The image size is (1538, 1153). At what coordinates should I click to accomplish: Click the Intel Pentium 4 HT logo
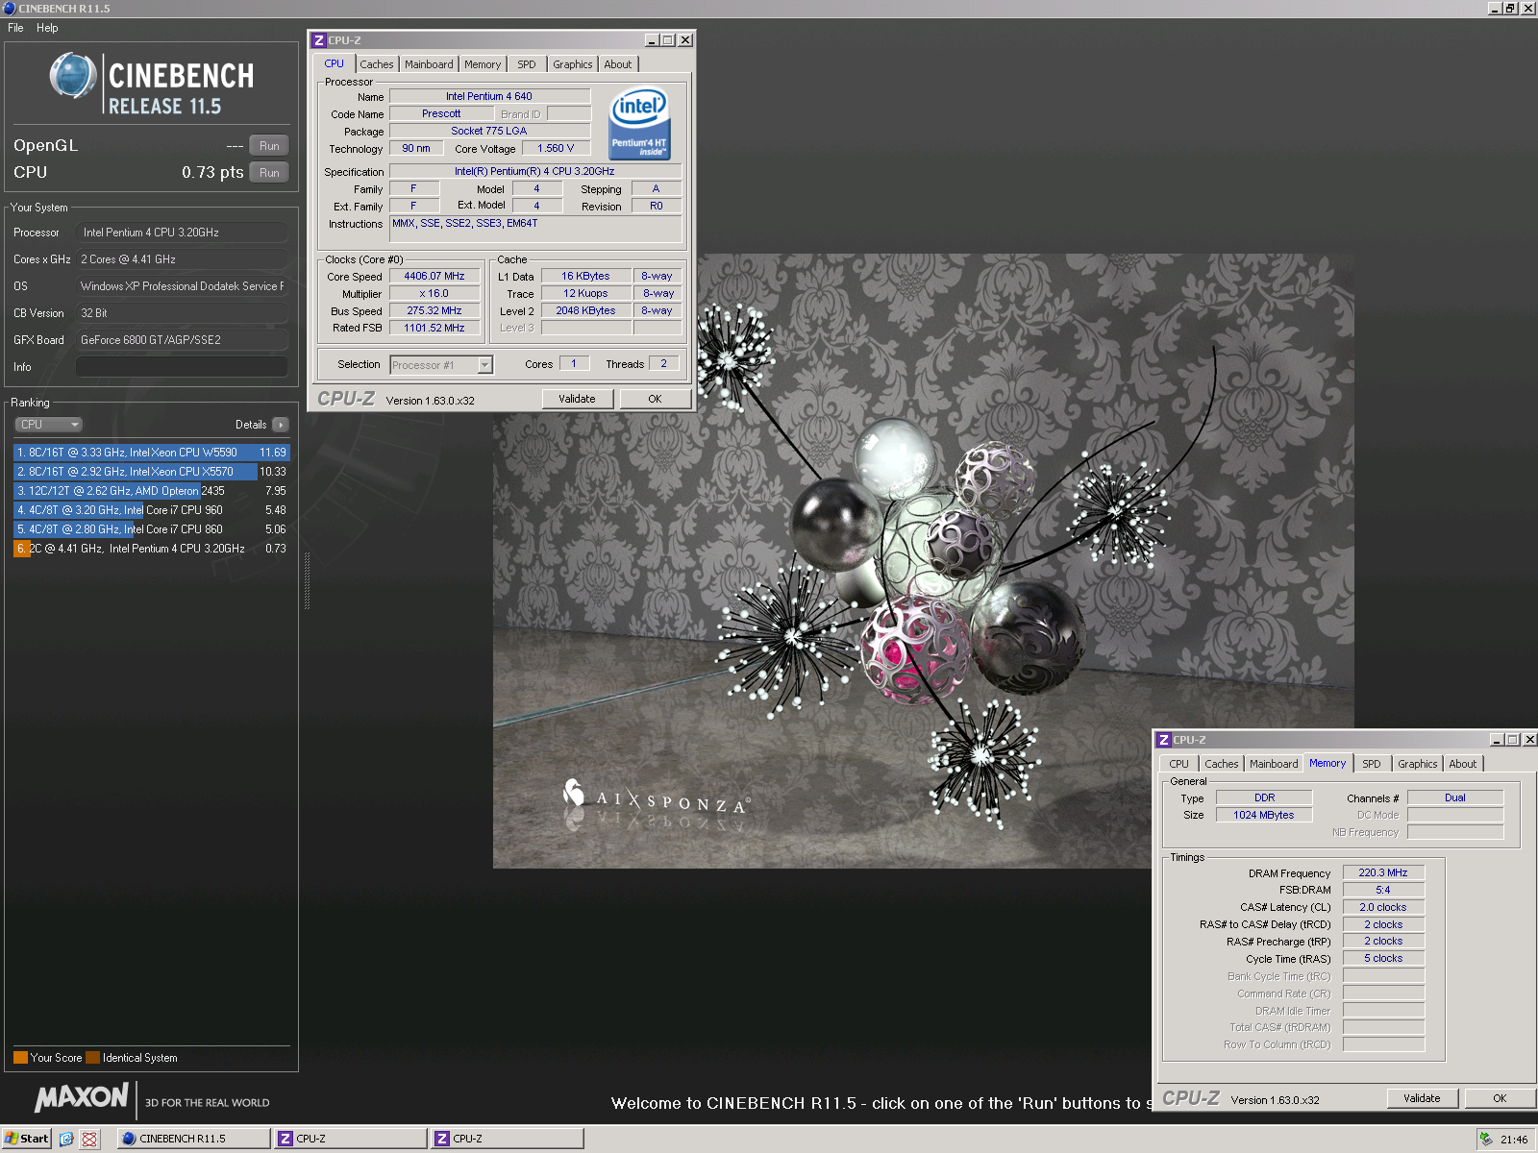point(639,124)
